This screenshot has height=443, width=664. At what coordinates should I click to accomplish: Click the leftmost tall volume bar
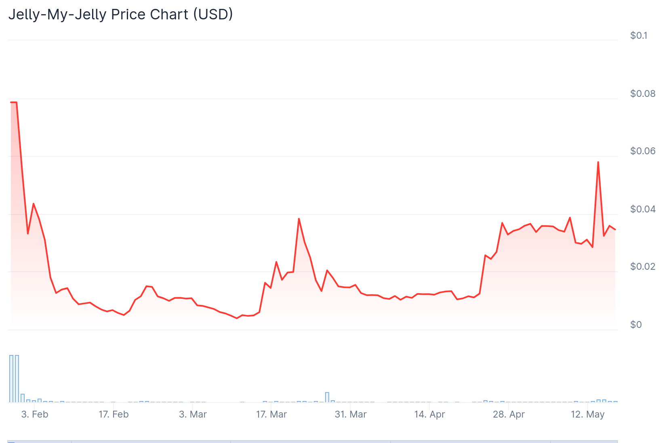point(11,378)
